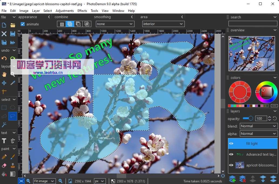Open the area dropdown set to interior
This screenshot has width=279, height=184.
point(163,24)
